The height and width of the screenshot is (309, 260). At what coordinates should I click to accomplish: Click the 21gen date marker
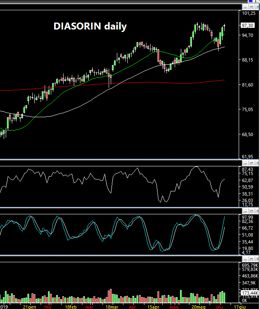pos(30,307)
